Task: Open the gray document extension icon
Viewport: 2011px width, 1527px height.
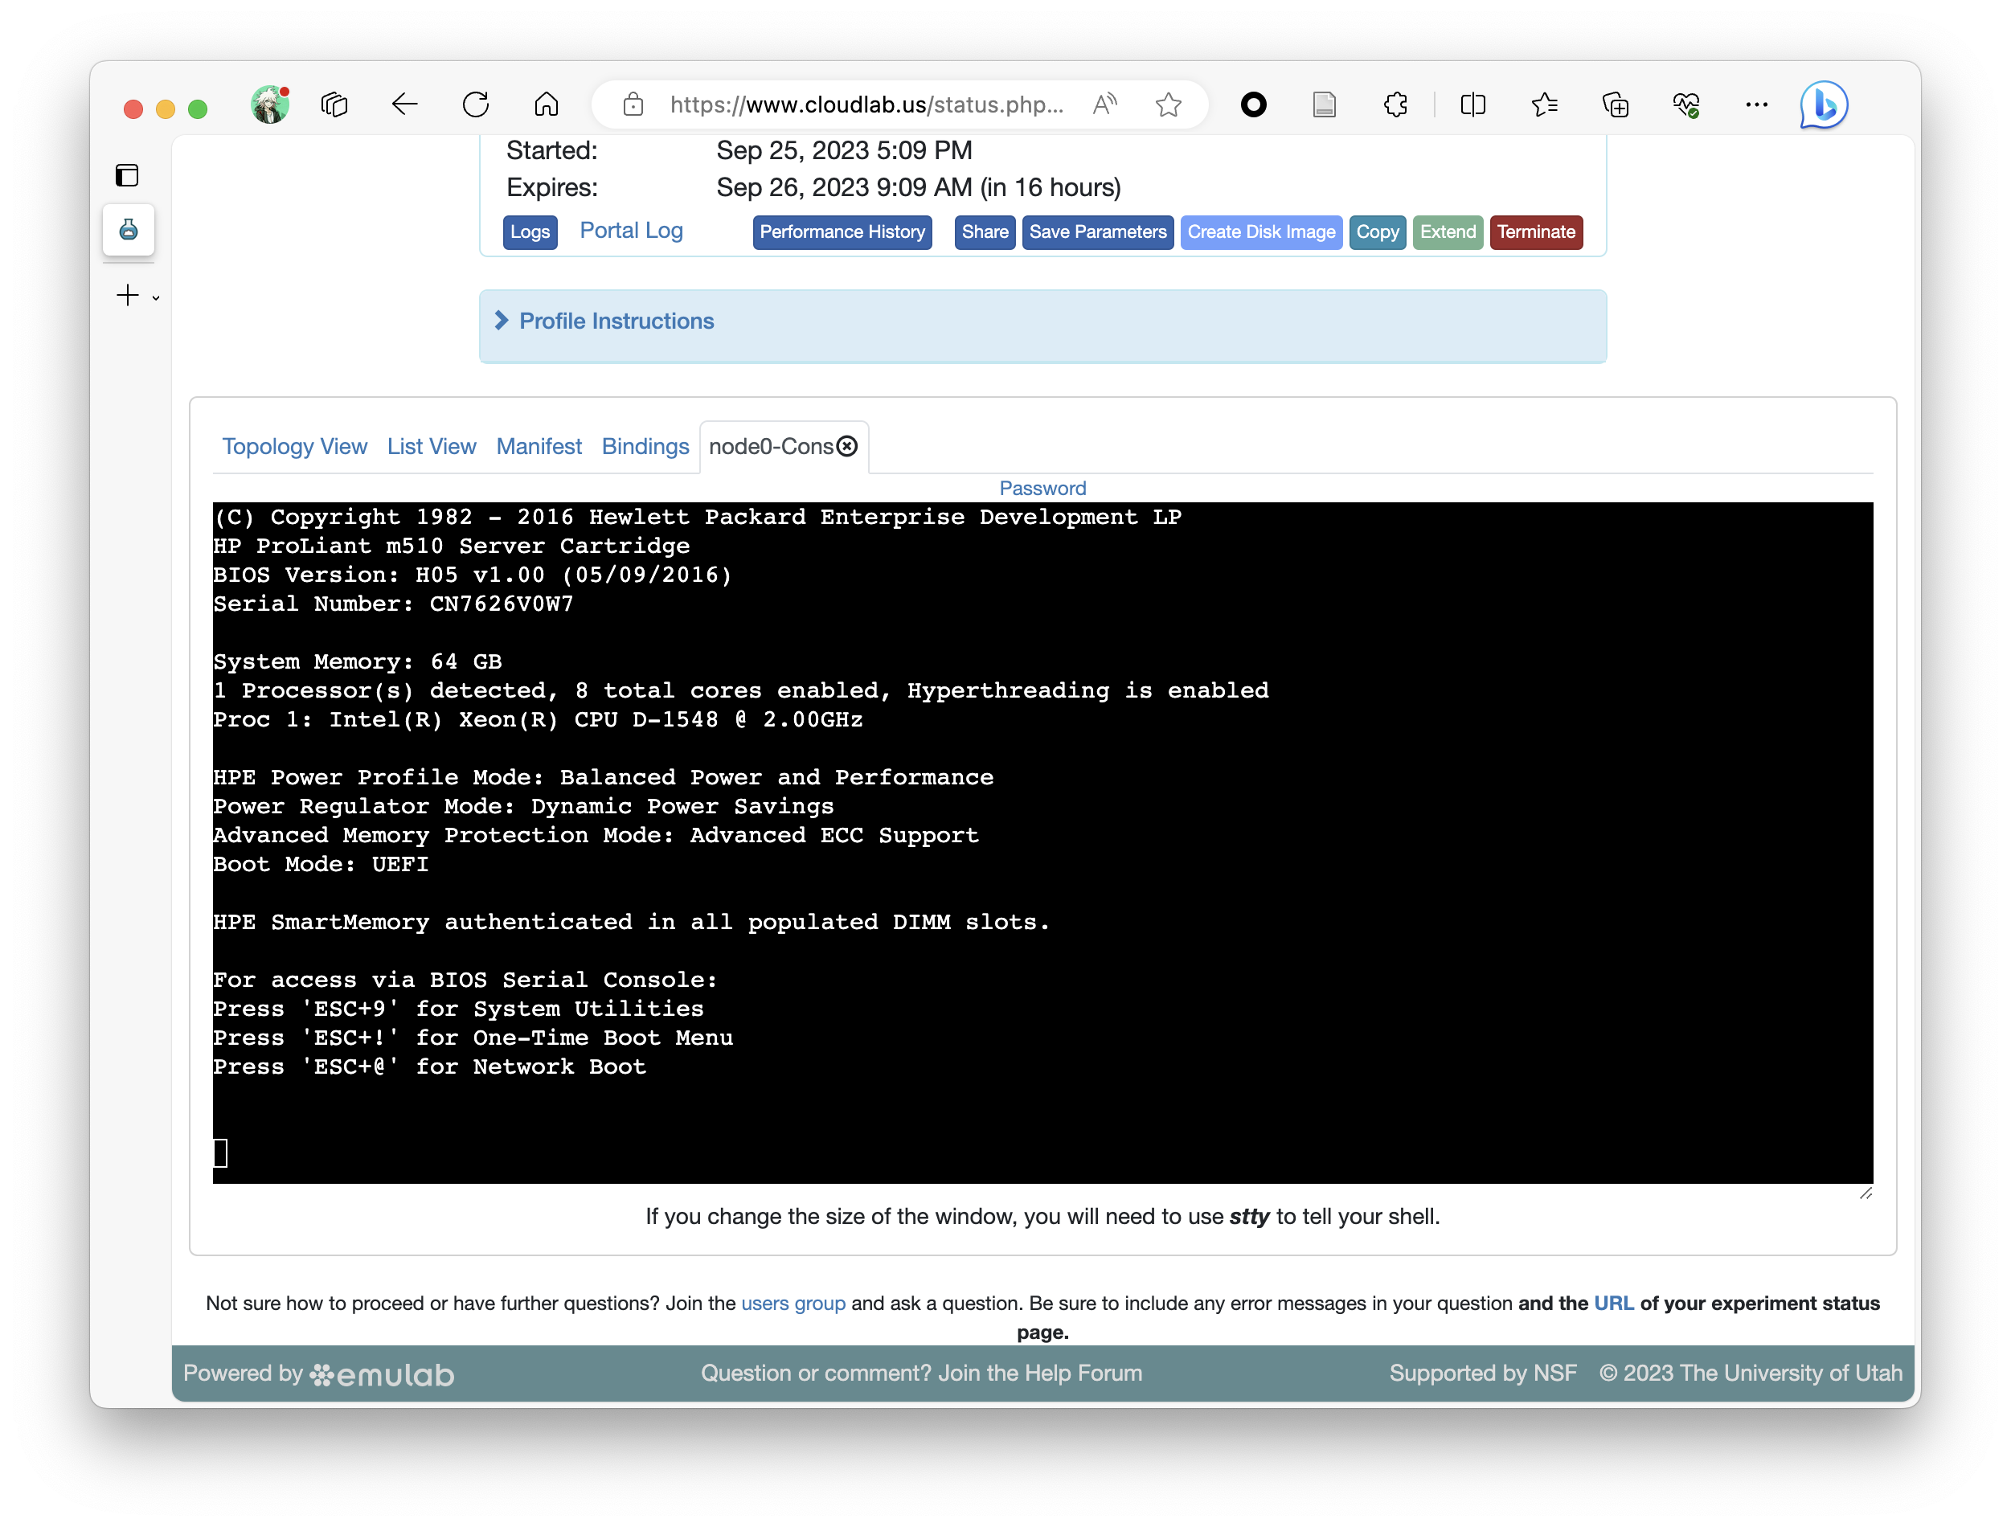Action: coord(1325,104)
